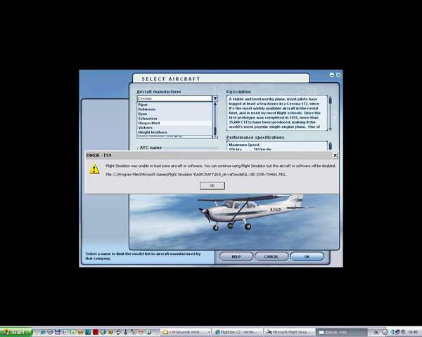Image resolution: width=422 pixels, height=337 pixels.
Task: Select Piper from the manufacturer list
Action: pyautogui.click(x=143, y=105)
